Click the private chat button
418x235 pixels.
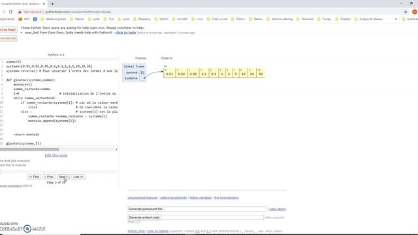[8, 39]
